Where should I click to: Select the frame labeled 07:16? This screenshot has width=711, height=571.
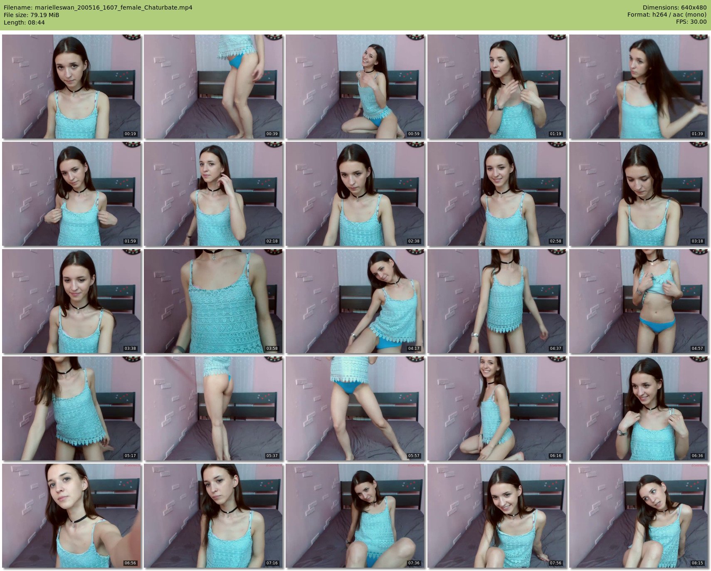pos(213,516)
